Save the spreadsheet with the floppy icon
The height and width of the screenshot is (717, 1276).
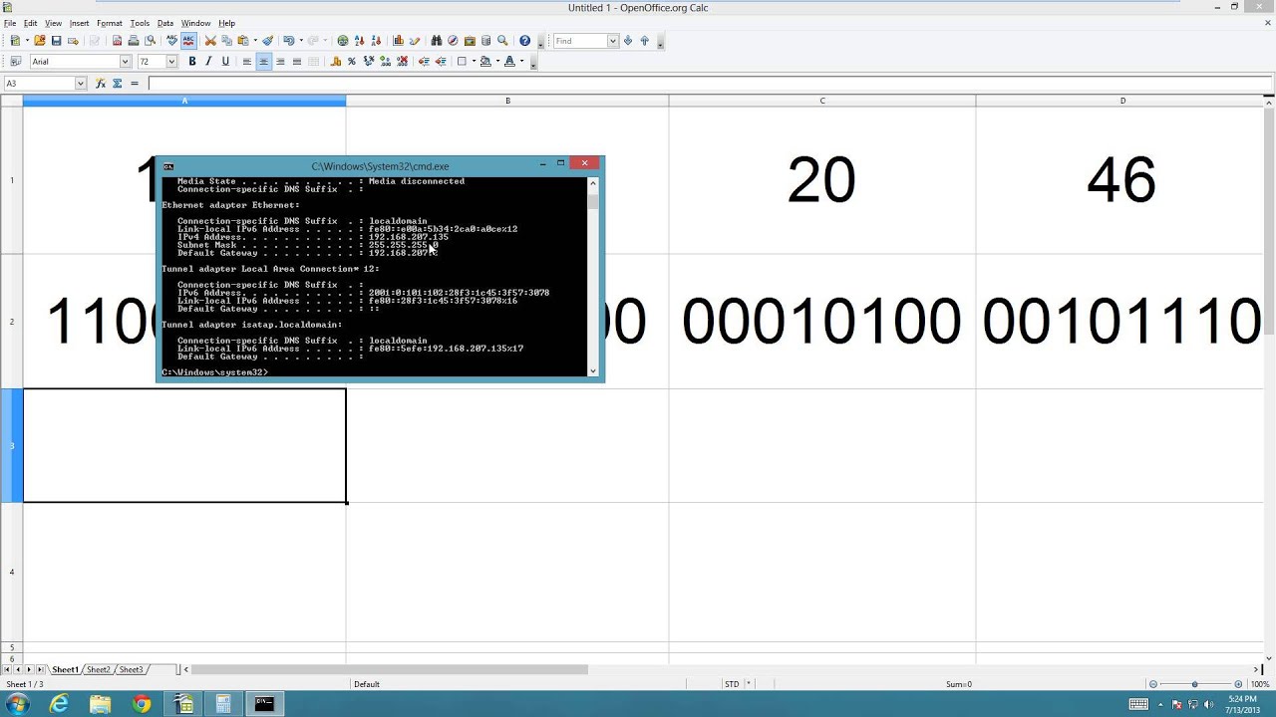point(57,41)
